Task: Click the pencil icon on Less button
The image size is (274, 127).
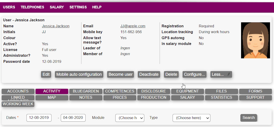Action: coord(229,74)
